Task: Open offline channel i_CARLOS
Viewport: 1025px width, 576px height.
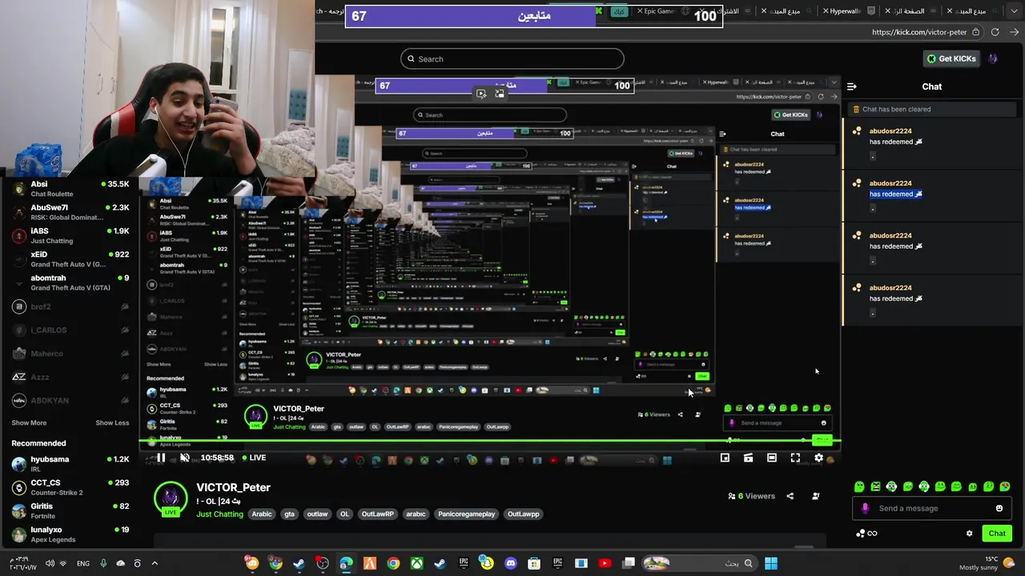Action: click(70, 330)
